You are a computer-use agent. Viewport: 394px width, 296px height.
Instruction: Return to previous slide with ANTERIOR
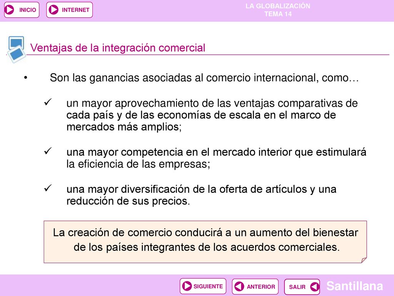coord(255,286)
